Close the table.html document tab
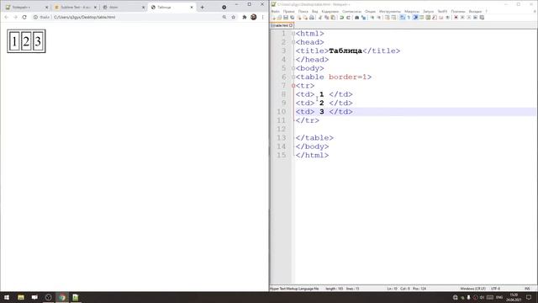Screen dimensions: 538x303 (291, 25)
